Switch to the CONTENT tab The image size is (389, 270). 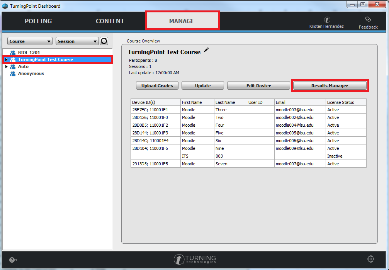click(110, 21)
